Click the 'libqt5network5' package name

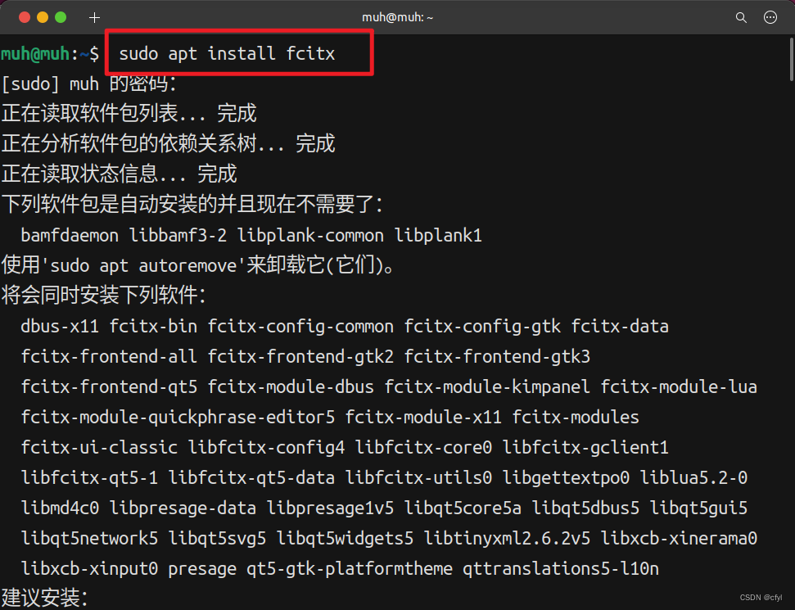pyautogui.click(x=89, y=539)
